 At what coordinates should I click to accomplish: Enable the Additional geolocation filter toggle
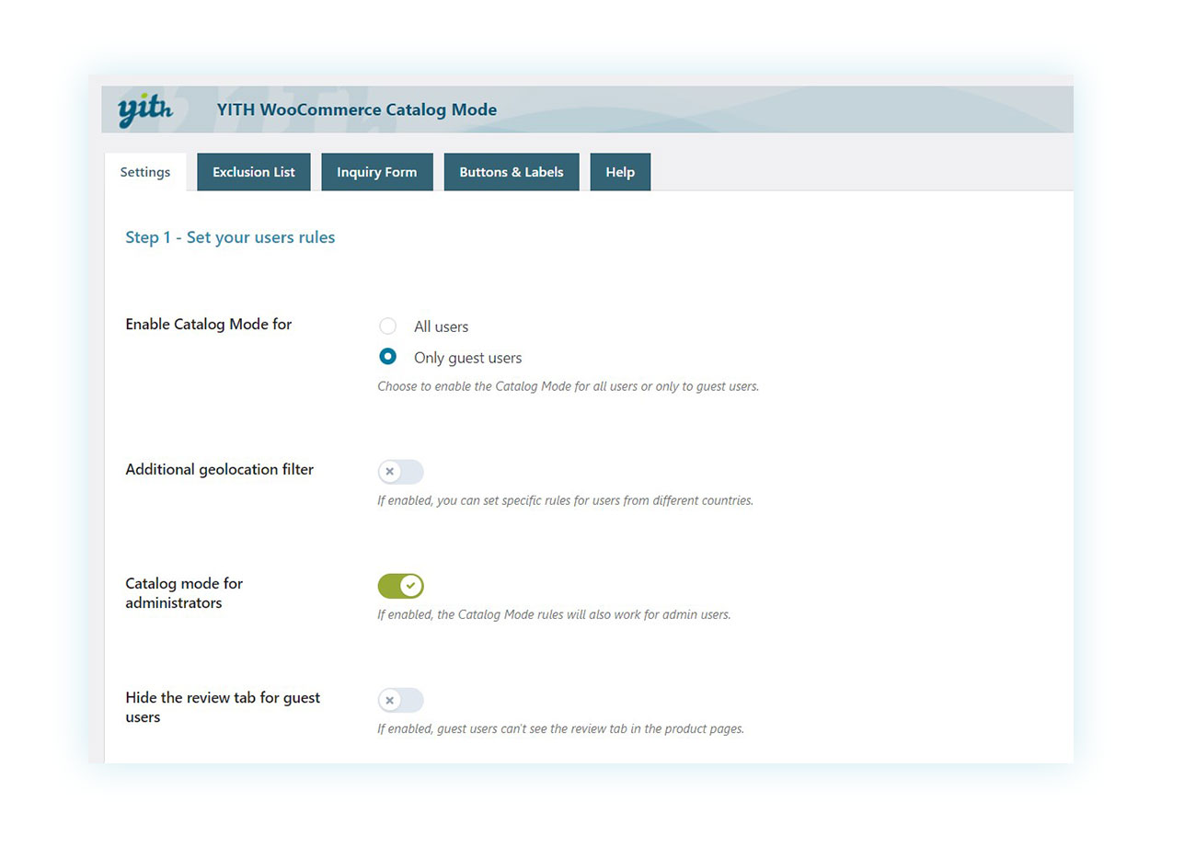tap(400, 472)
